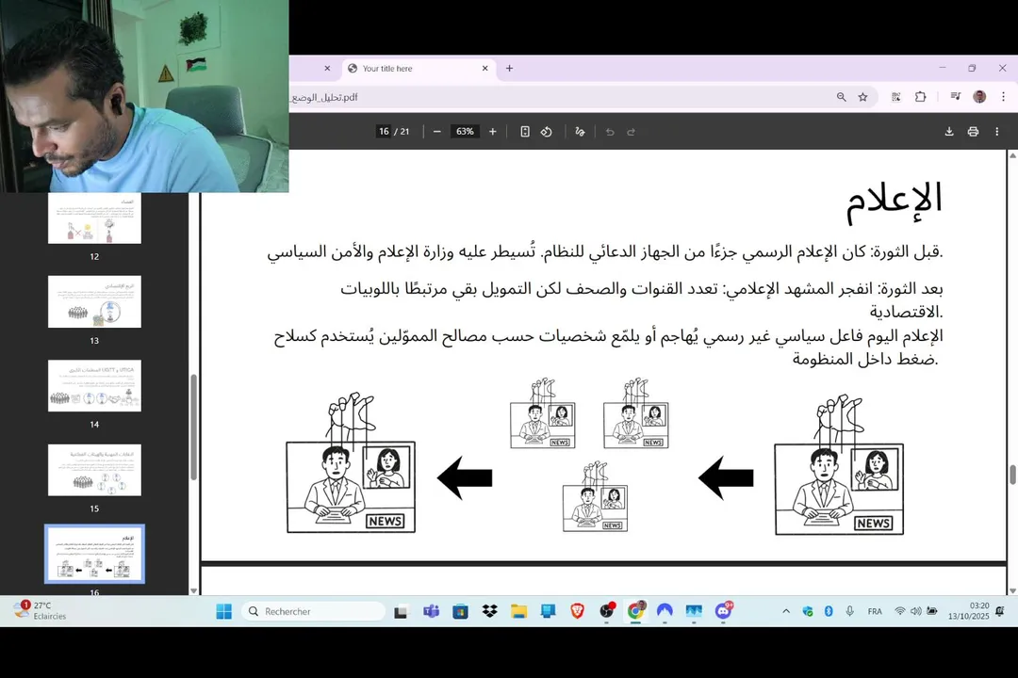
Task: Open Chrome three-dot menu
Action: click(1003, 97)
